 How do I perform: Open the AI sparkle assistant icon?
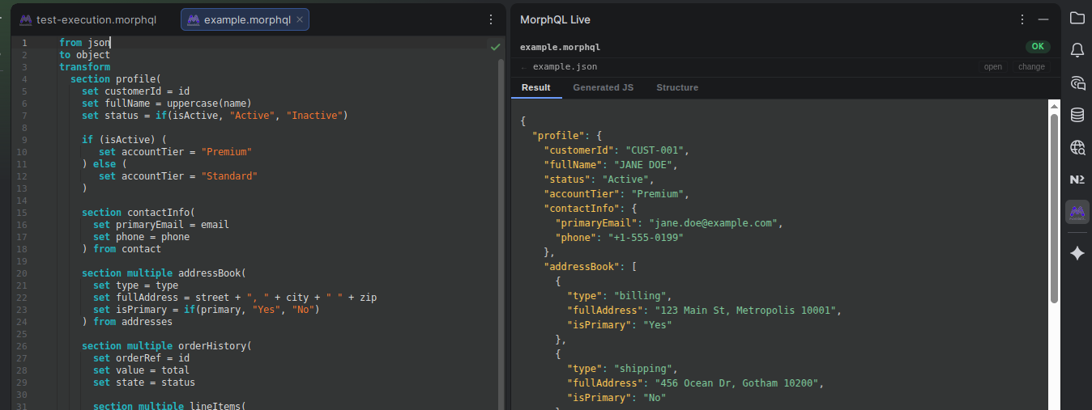pyautogui.click(x=1077, y=254)
